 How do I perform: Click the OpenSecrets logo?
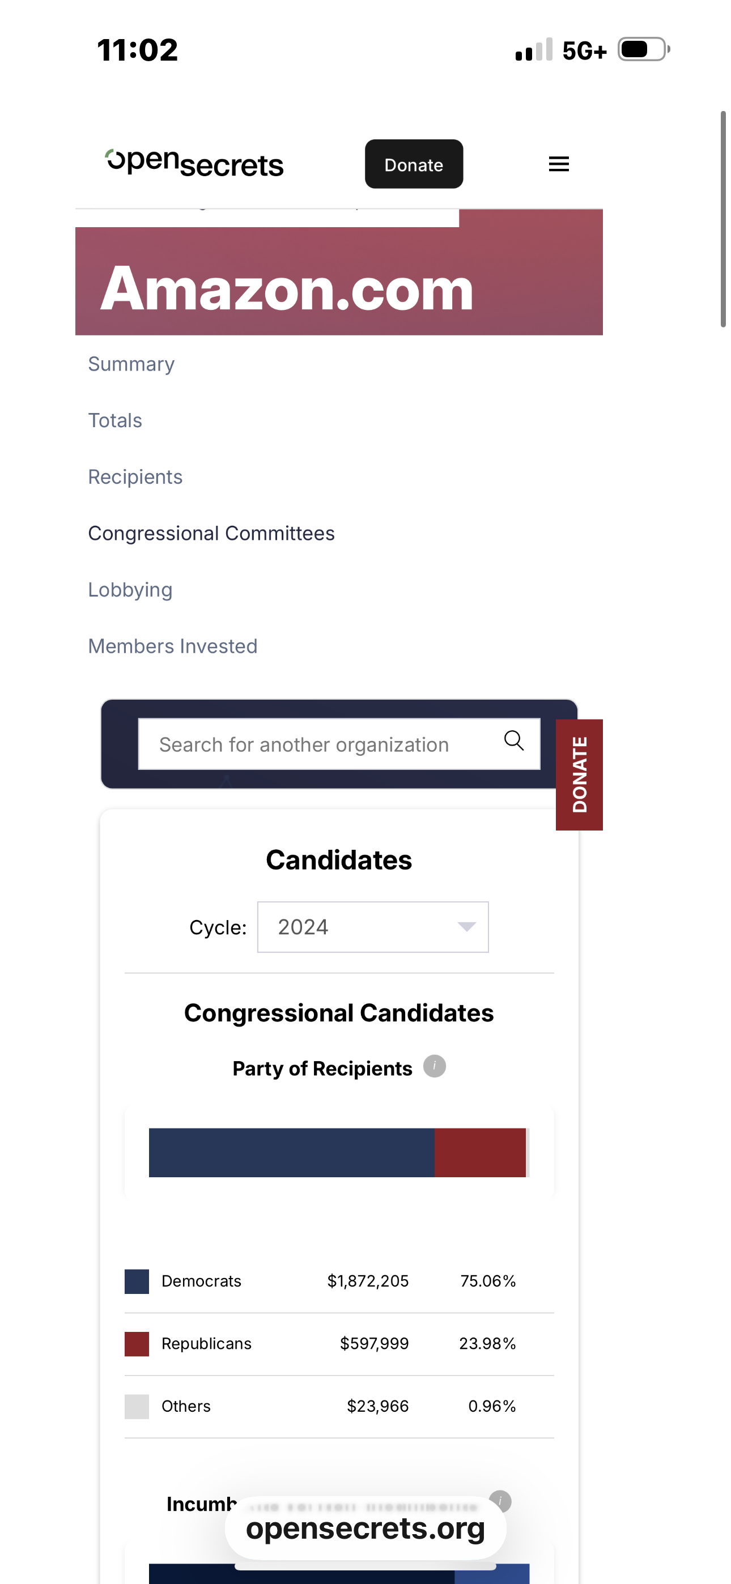coord(194,163)
